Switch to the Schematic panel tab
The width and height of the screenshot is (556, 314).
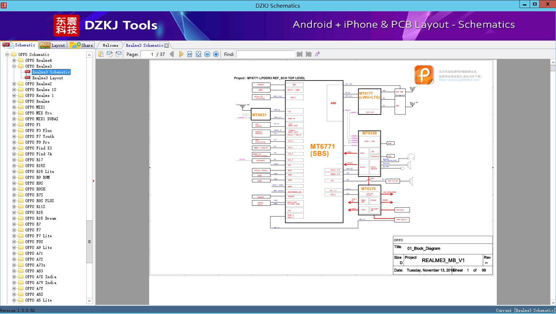point(19,45)
